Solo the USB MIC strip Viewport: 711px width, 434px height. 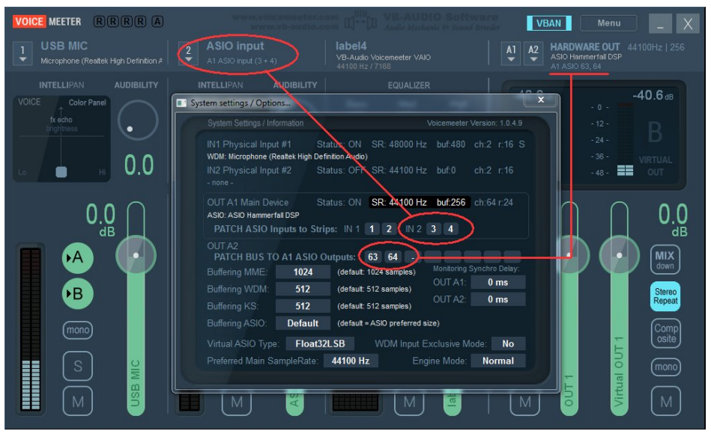click(x=77, y=366)
